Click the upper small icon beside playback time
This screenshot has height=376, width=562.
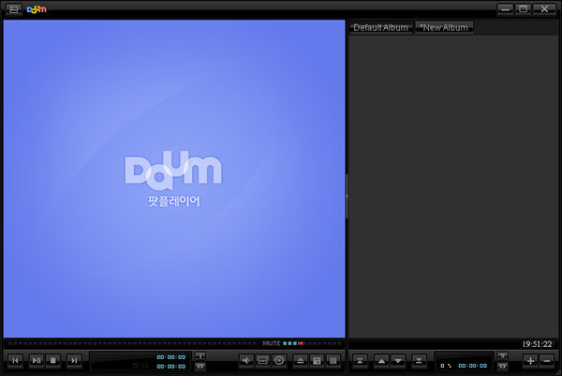pyautogui.click(x=200, y=355)
